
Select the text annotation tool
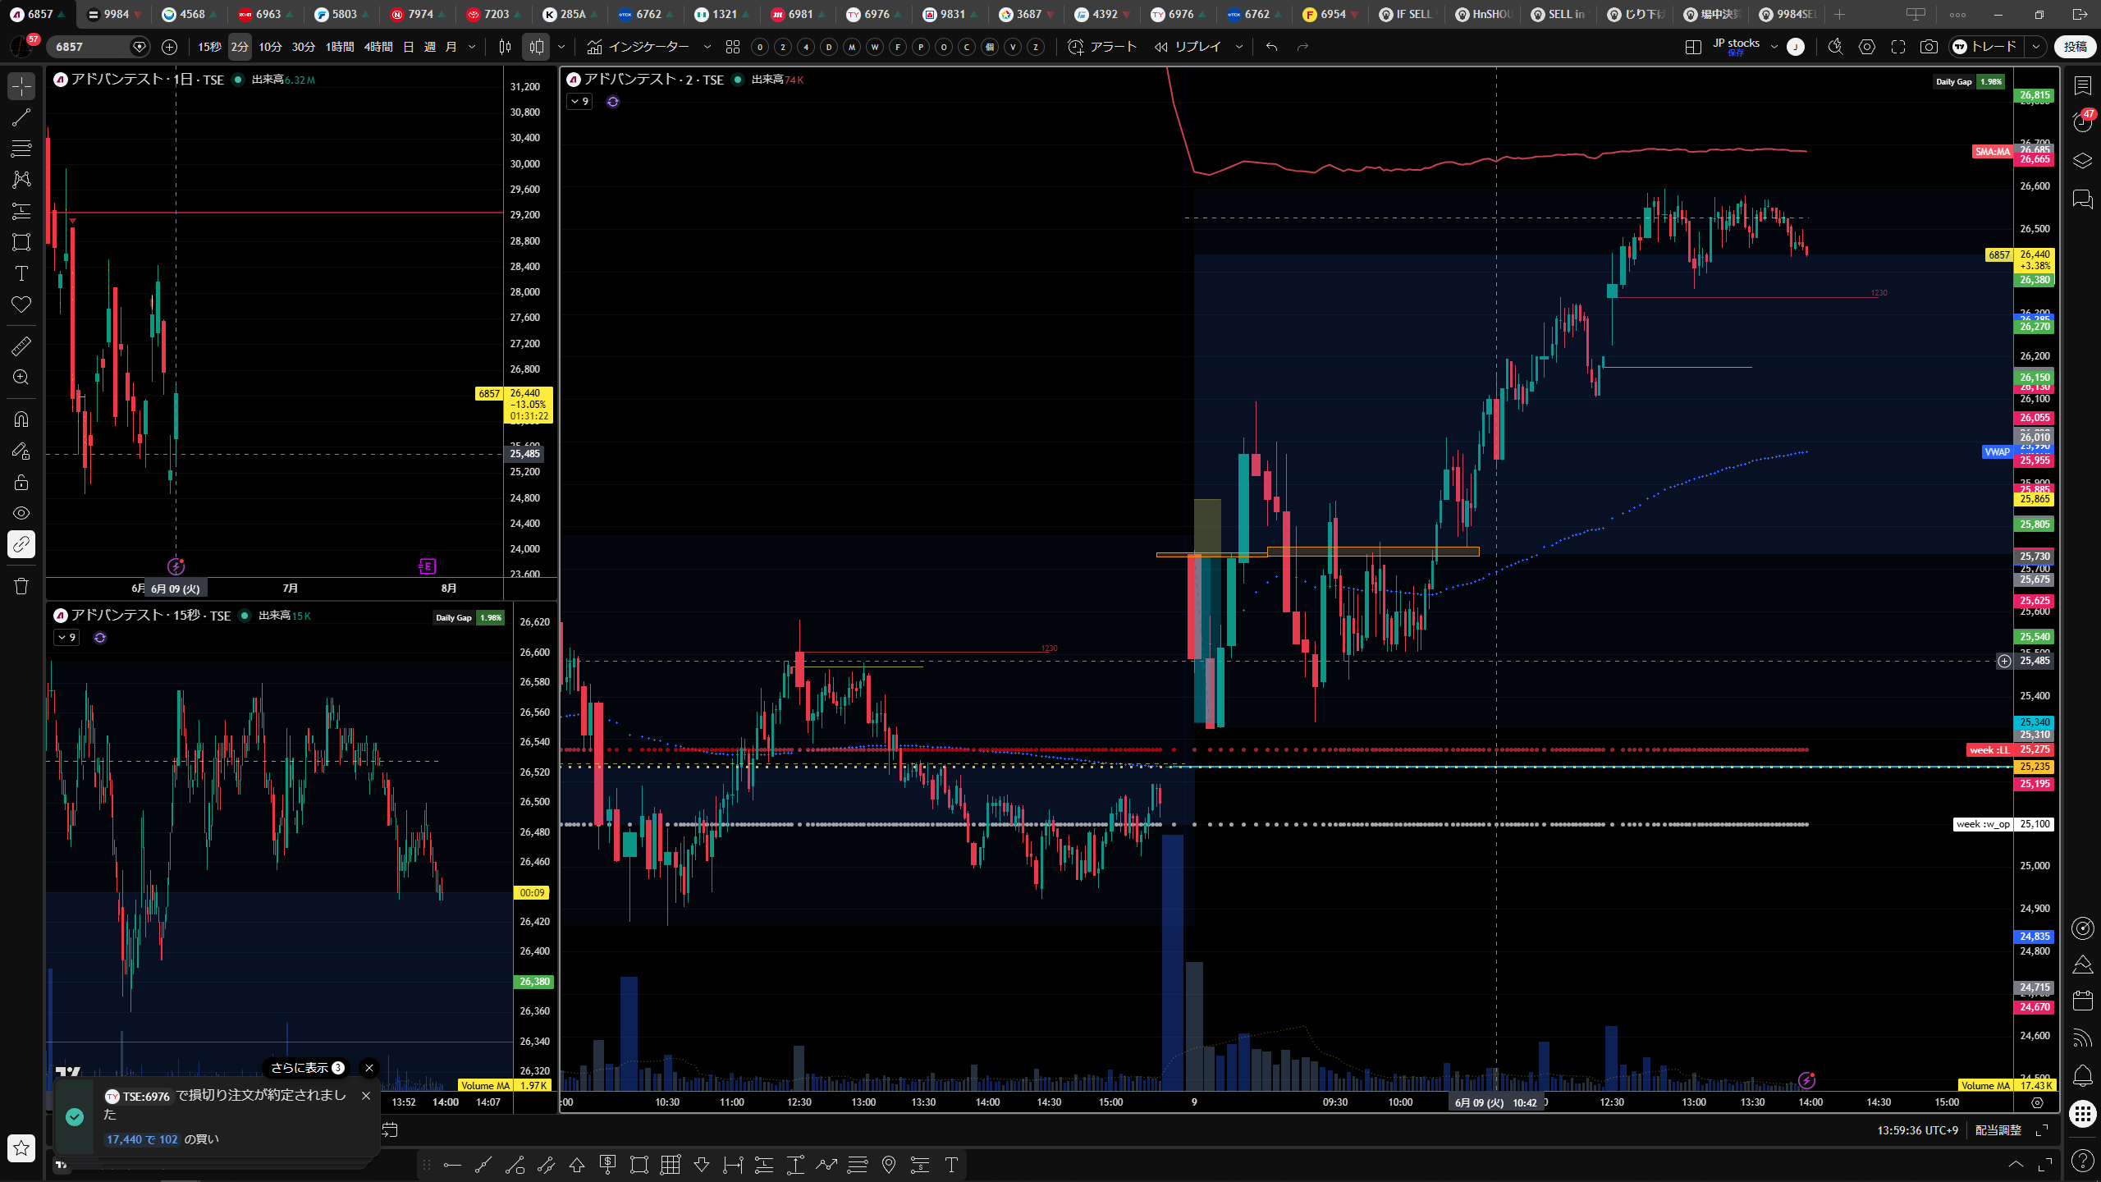click(21, 273)
